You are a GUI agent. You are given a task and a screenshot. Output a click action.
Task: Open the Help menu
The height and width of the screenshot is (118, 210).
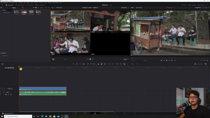(x=60, y=3)
